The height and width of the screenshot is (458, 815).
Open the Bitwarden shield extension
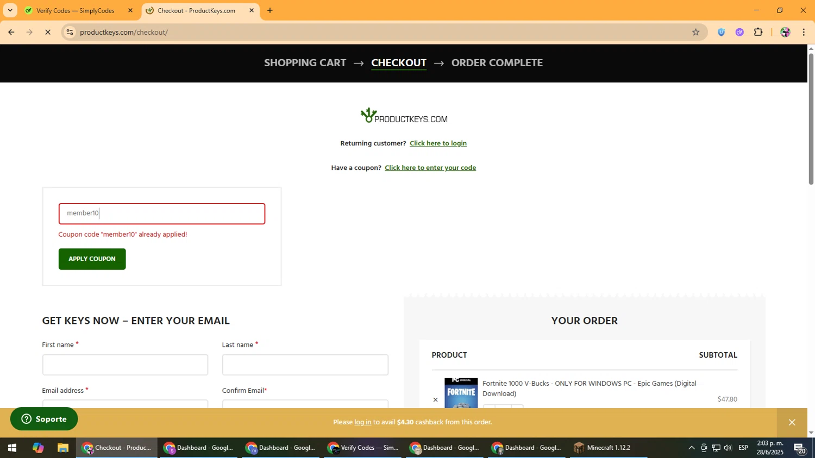(x=721, y=32)
